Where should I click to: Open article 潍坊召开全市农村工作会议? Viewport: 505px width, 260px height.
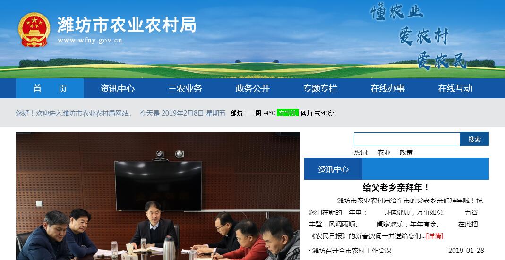pos(351,251)
